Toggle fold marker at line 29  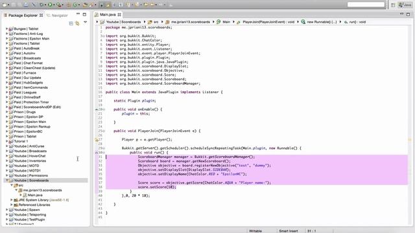[x=104, y=148]
